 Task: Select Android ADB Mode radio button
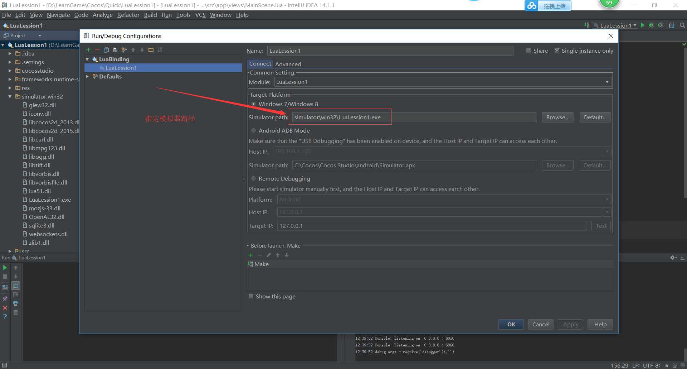coord(253,130)
